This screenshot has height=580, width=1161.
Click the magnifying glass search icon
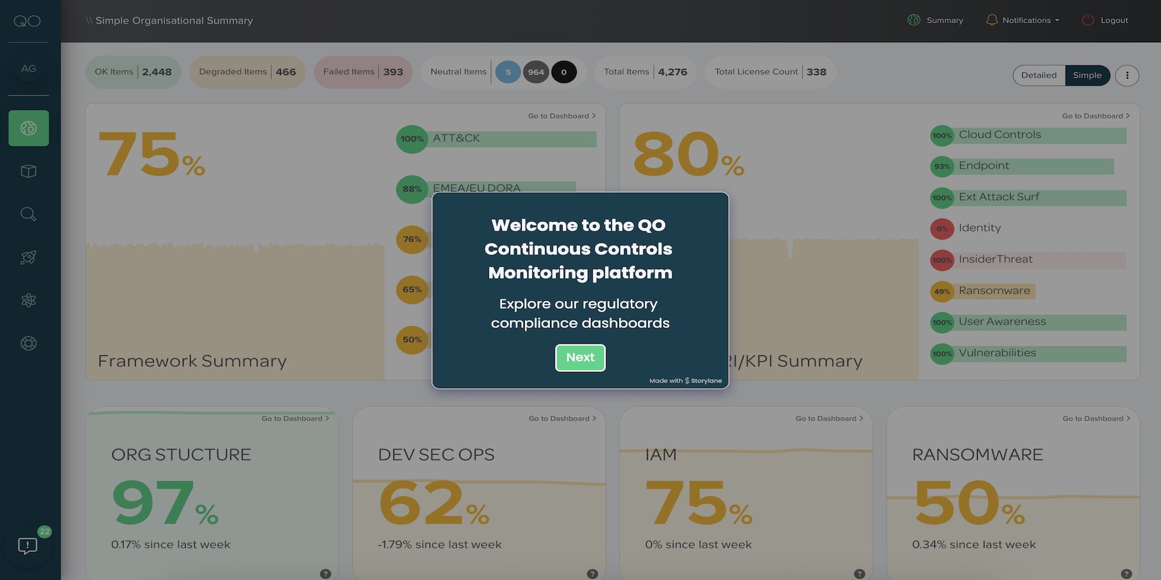coord(29,214)
